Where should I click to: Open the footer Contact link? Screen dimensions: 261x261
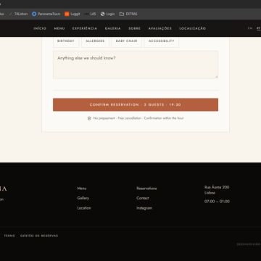143,198
